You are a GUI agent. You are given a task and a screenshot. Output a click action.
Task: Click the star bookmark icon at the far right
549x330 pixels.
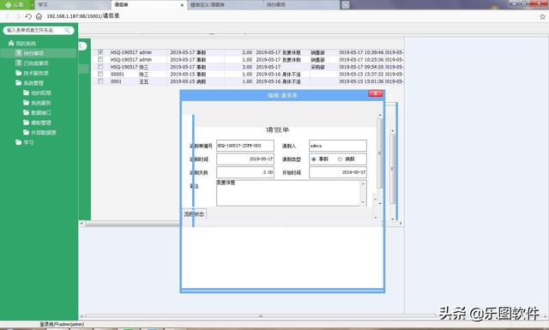(x=542, y=16)
